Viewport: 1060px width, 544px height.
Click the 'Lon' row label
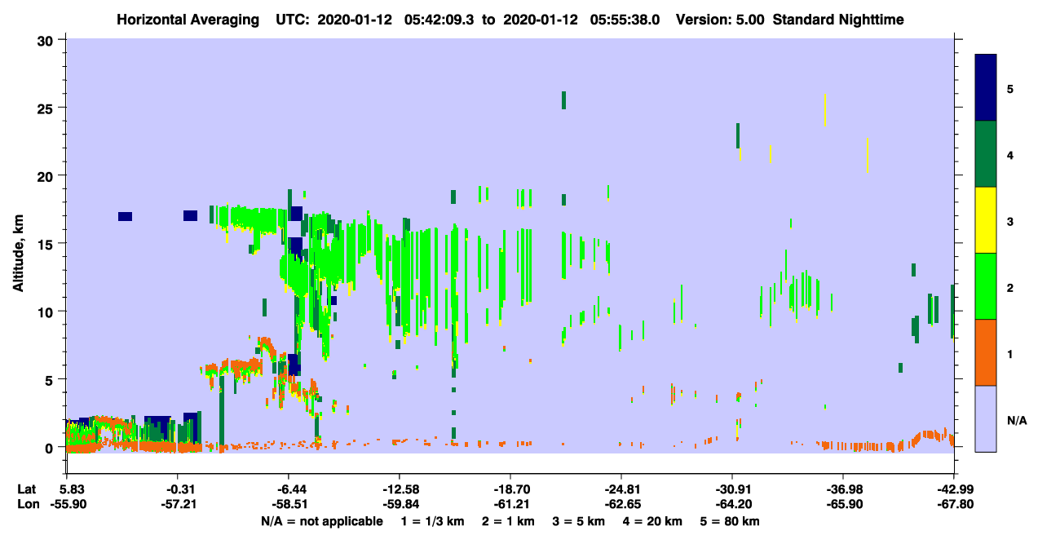pyautogui.click(x=27, y=504)
